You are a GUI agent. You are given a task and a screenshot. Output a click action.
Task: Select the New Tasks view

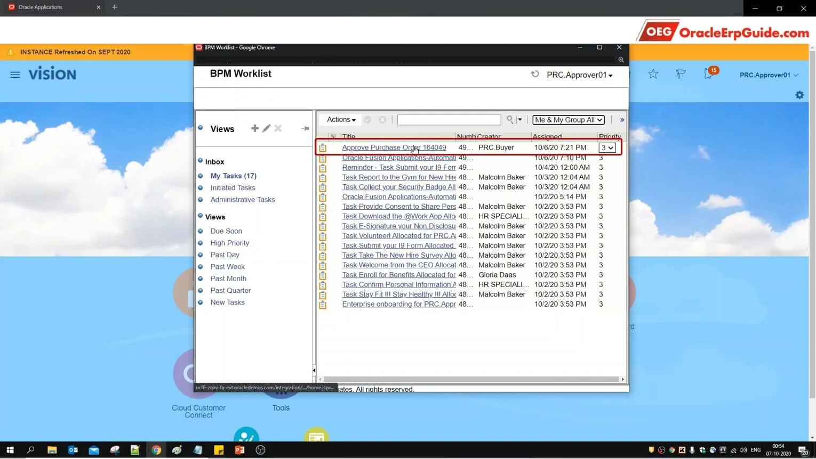[227, 302]
